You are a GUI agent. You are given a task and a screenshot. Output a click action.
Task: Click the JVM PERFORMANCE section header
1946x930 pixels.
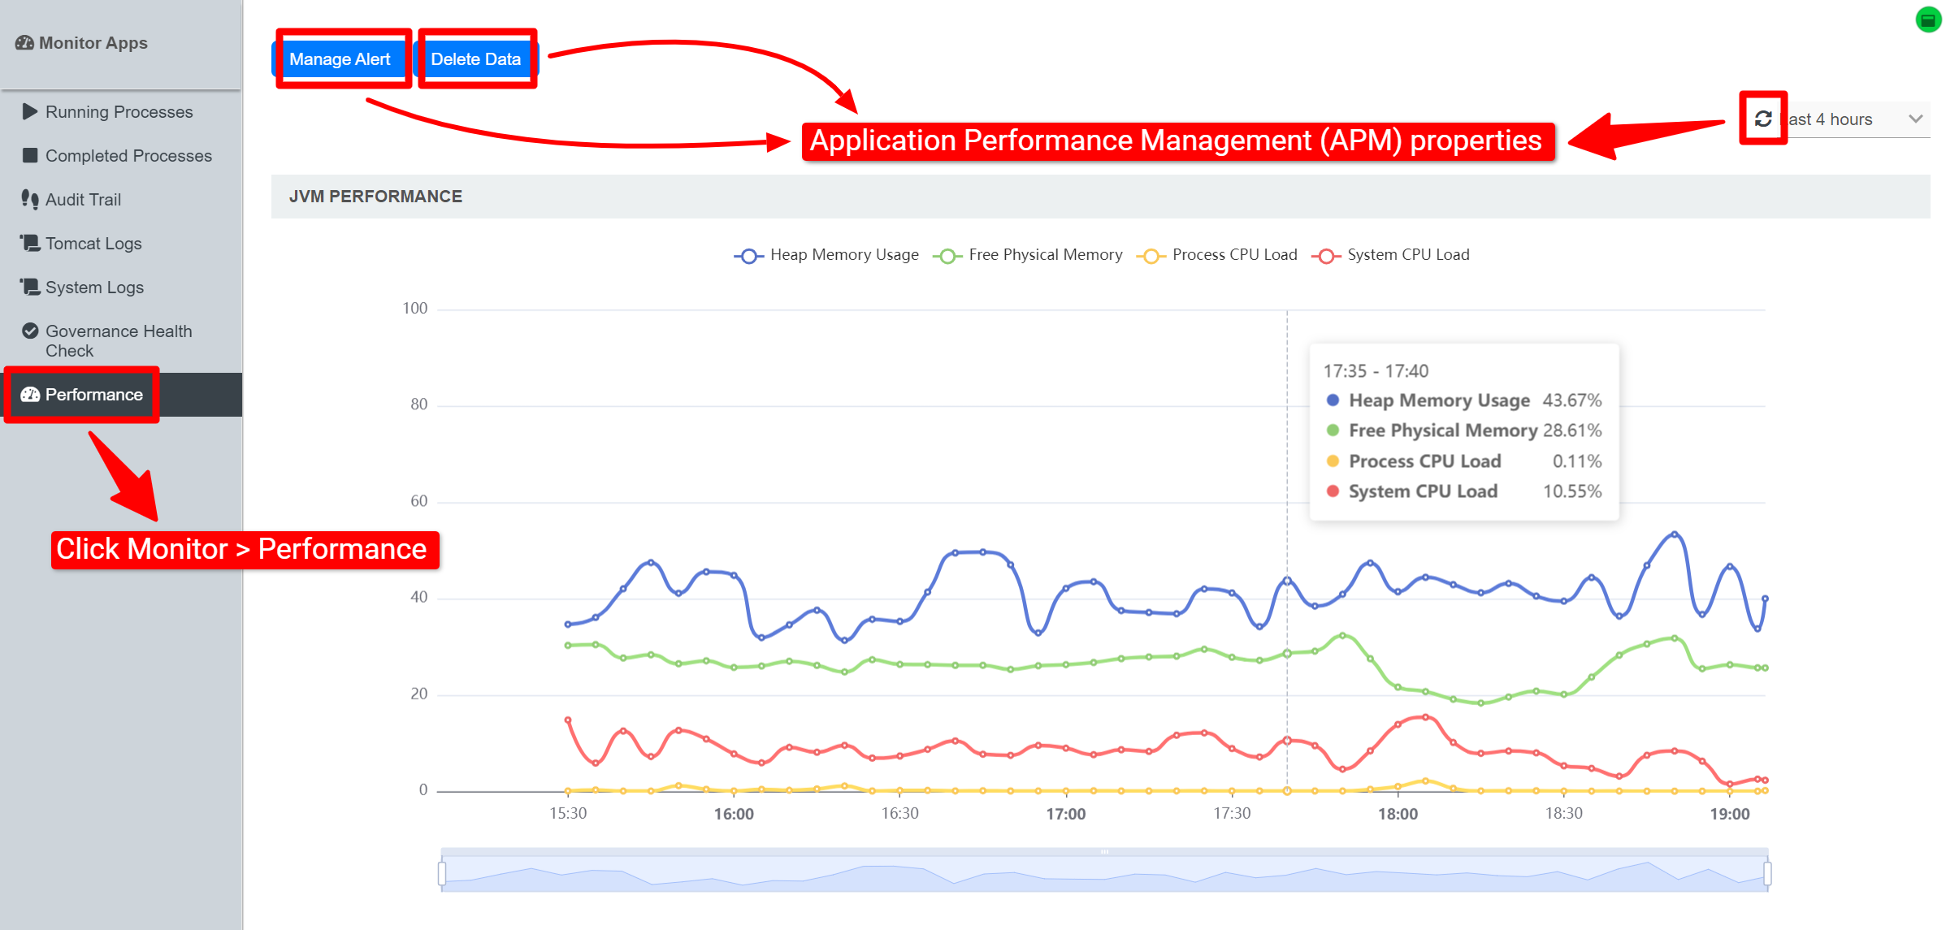[x=375, y=197]
